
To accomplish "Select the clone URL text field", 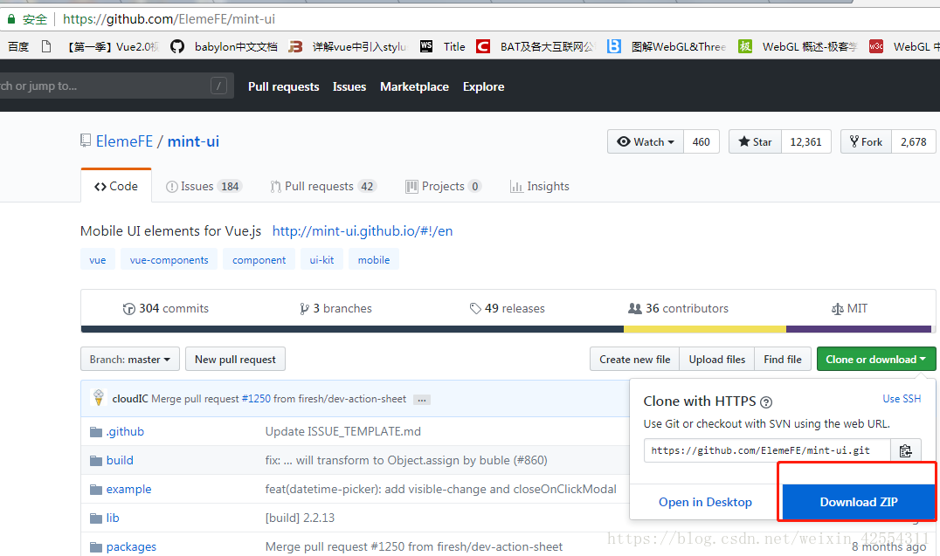I will point(767,450).
